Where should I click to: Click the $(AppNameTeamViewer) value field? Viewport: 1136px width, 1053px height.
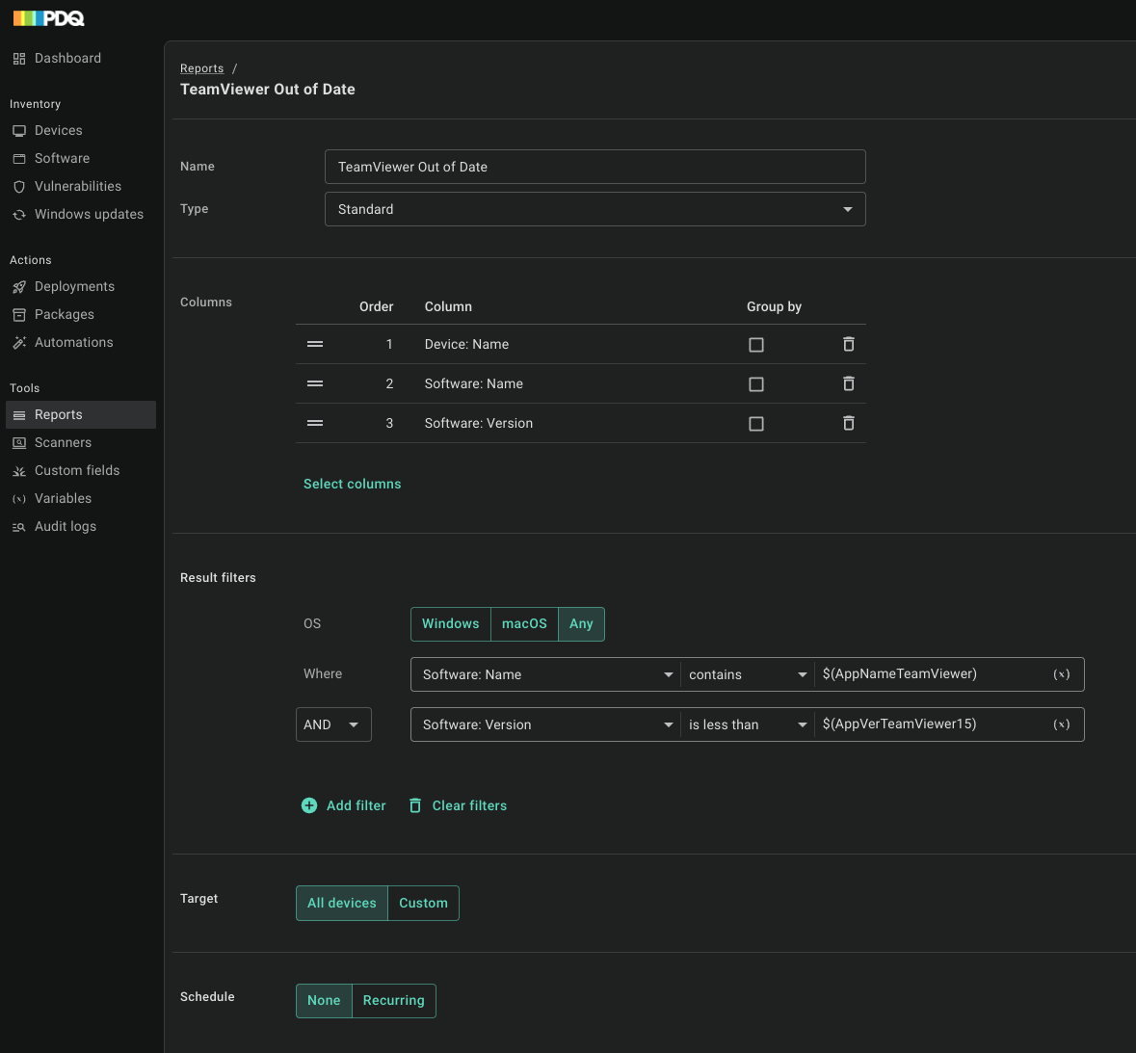tap(931, 674)
